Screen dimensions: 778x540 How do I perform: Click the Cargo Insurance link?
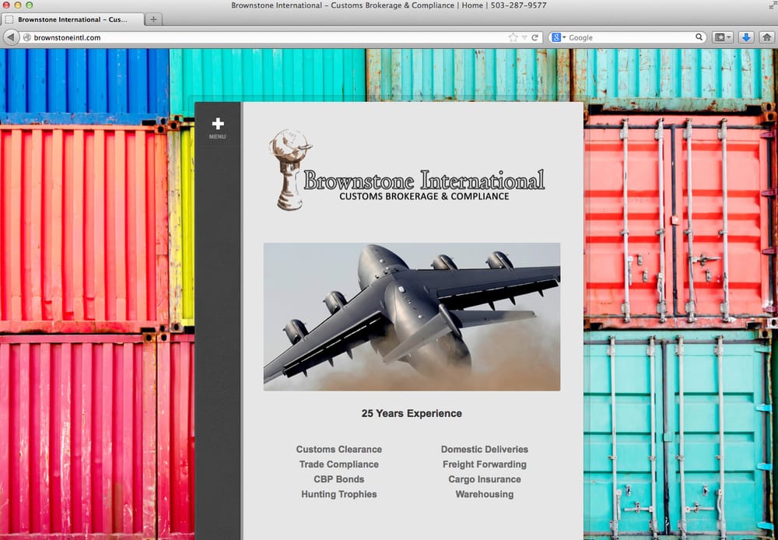click(484, 479)
